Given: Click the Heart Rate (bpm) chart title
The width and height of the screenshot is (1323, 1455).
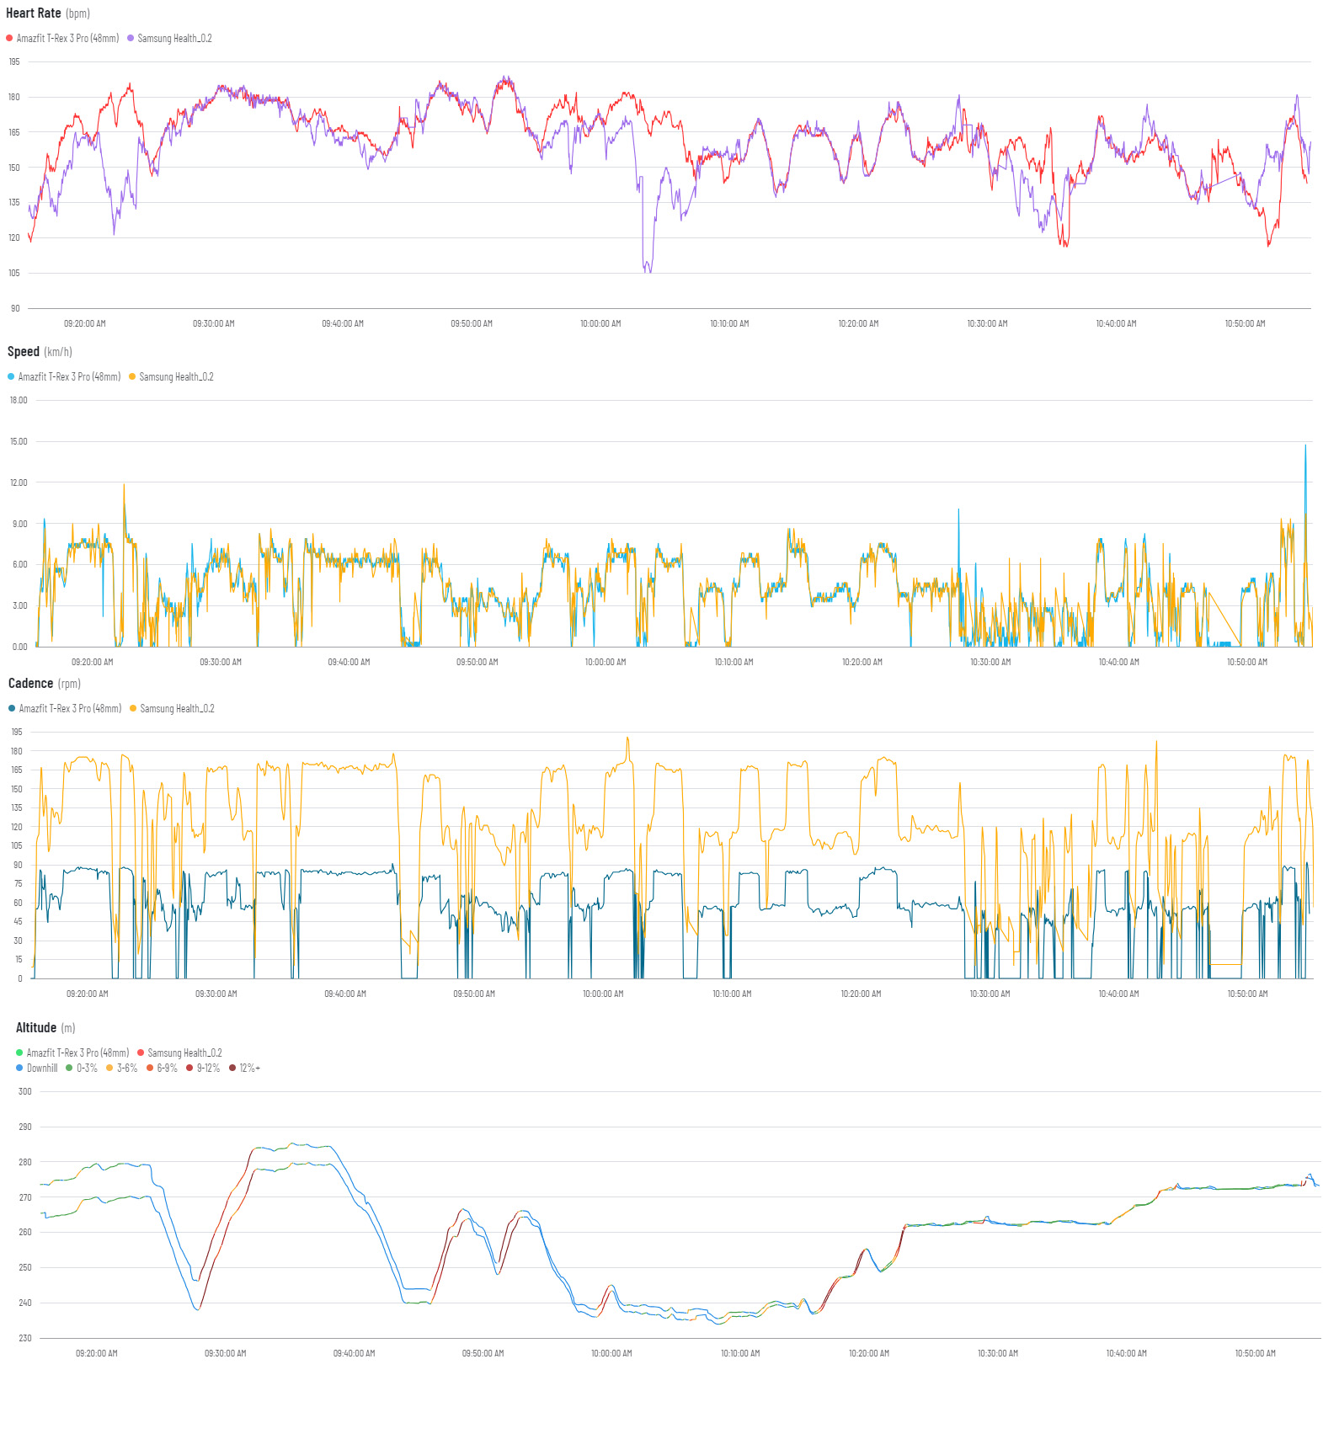Looking at the screenshot, I should pos(48,13).
